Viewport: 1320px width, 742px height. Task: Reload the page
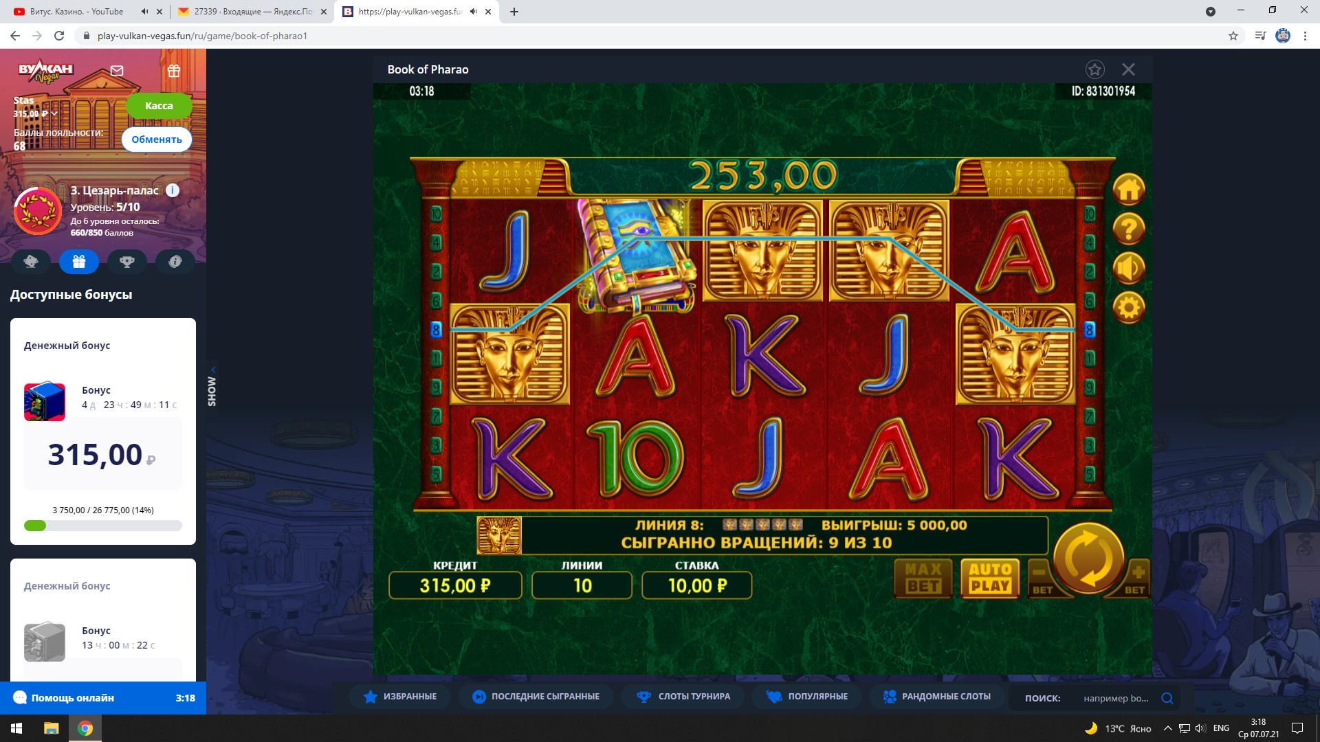(x=59, y=36)
